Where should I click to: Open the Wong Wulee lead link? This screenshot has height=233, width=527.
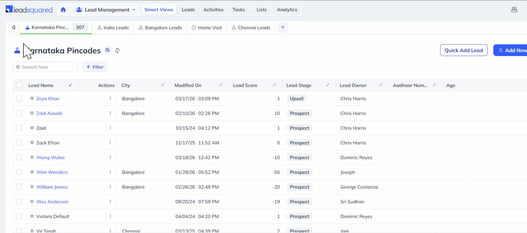coord(51,157)
